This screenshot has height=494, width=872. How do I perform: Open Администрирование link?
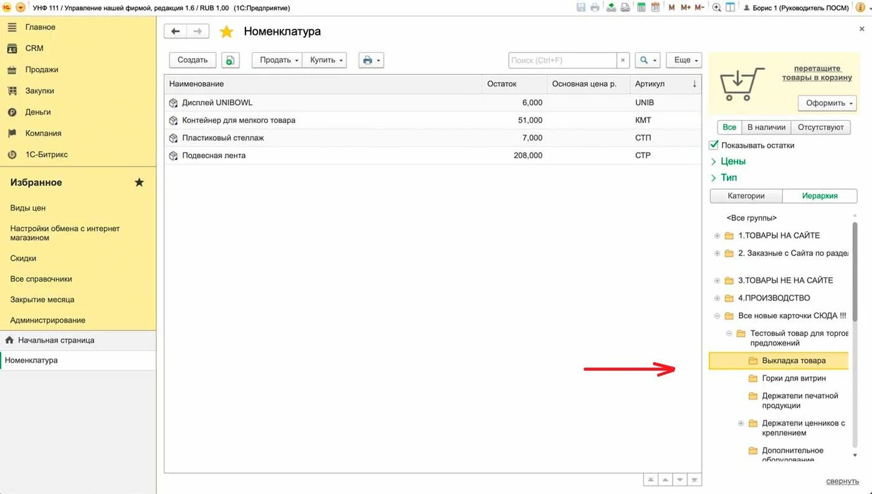(48, 320)
